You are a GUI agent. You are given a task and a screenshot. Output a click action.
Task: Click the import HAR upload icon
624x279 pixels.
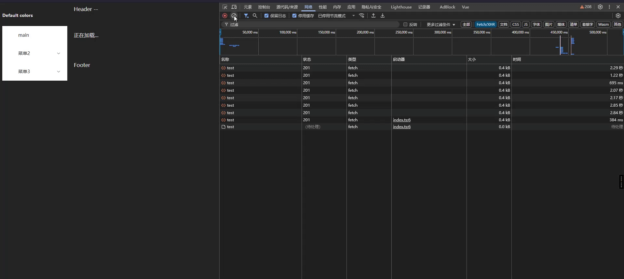[373, 16]
